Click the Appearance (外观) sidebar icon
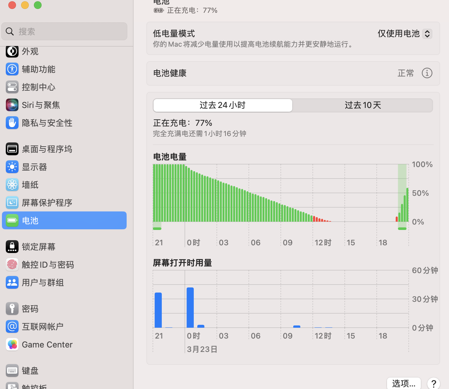449x389 pixels. click(x=12, y=51)
